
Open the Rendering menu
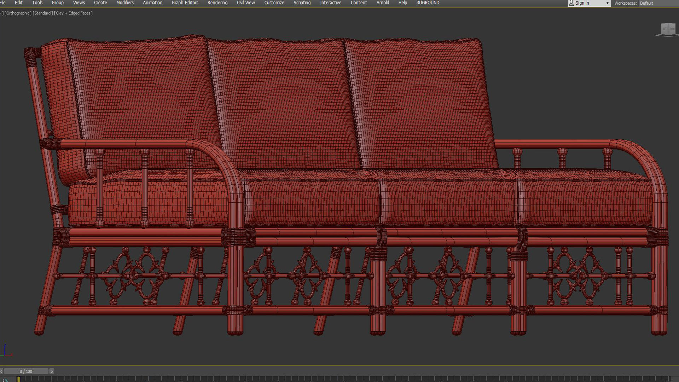point(217,3)
